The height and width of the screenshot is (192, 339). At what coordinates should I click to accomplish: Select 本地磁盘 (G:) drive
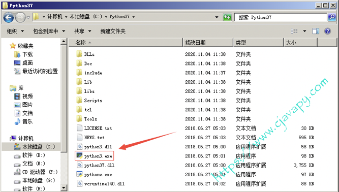39,180
